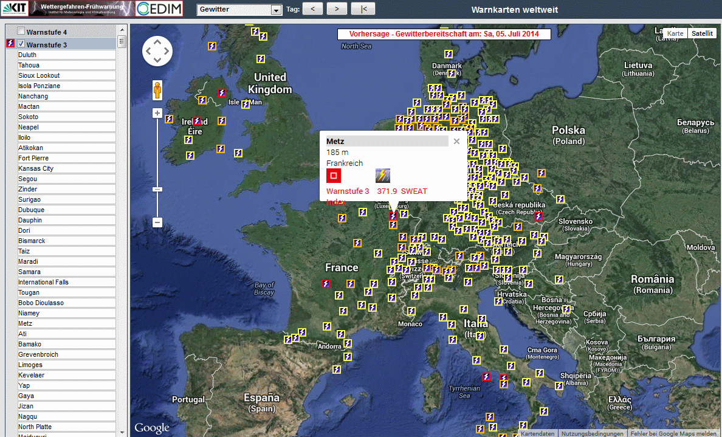Select Bobo Dioulasso in the list

click(x=66, y=303)
